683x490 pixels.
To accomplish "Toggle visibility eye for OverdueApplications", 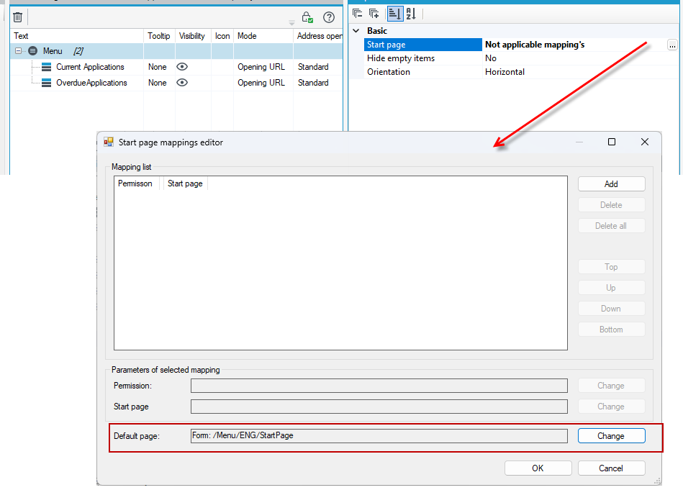I will [182, 82].
